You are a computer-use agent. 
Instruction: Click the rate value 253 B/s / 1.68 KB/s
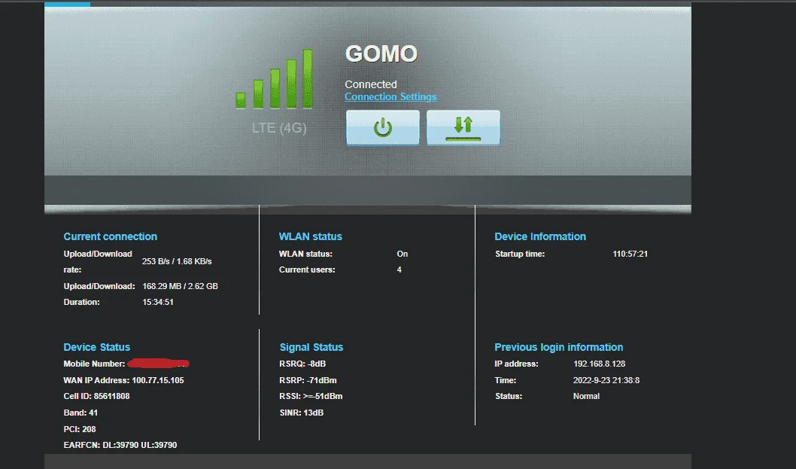tap(177, 261)
